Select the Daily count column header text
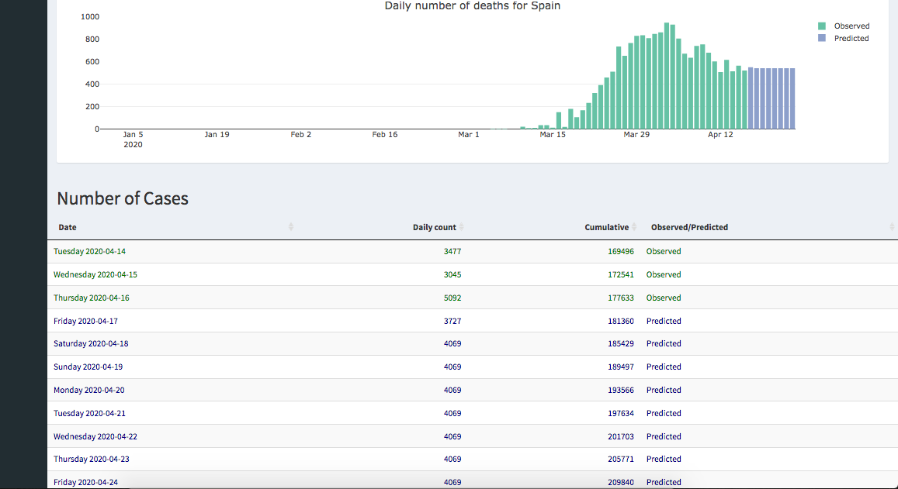The width and height of the screenshot is (898, 489). click(434, 227)
